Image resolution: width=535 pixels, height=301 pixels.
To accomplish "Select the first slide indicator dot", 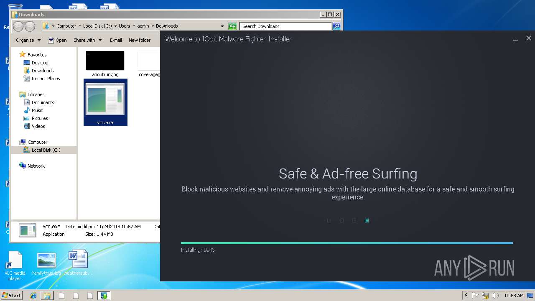I will coord(329,220).
